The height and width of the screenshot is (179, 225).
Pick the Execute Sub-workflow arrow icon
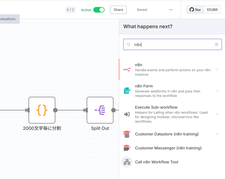tap(127, 114)
